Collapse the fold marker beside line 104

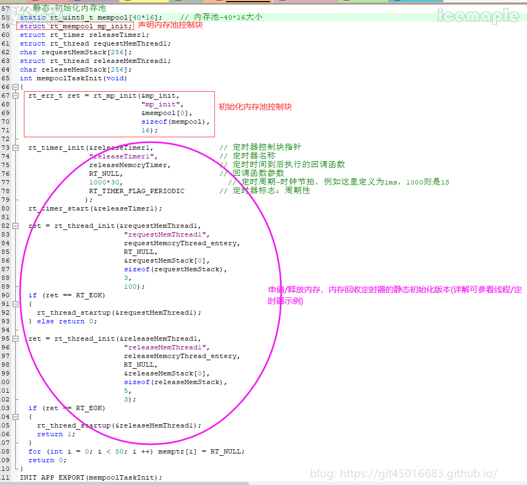(x=15, y=417)
